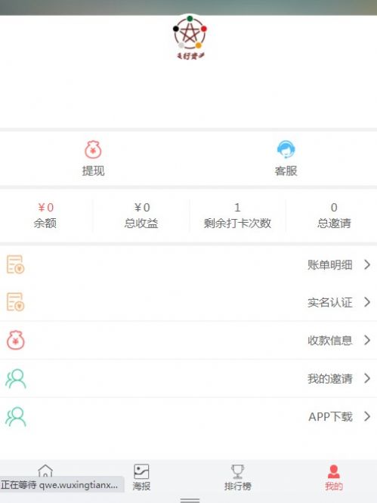This screenshot has width=377, height=503.
Task: Open APP下载 app download
Action: point(330,417)
